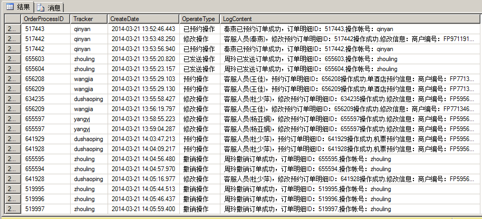This screenshot has width=482, height=219.
Task: Click 撤销操作 cell in 14:04:56.480 row
Action: pos(200,159)
